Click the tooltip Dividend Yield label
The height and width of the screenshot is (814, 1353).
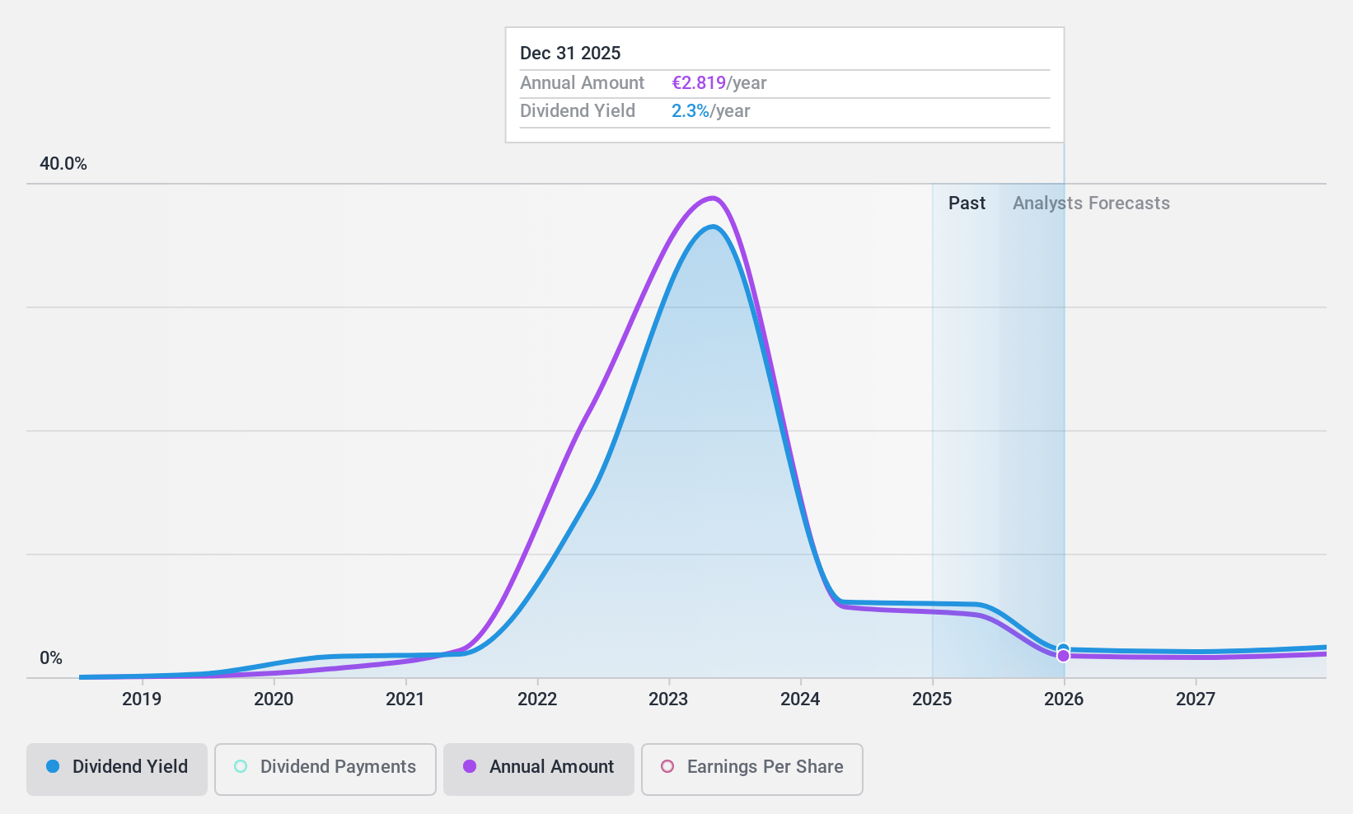click(578, 111)
